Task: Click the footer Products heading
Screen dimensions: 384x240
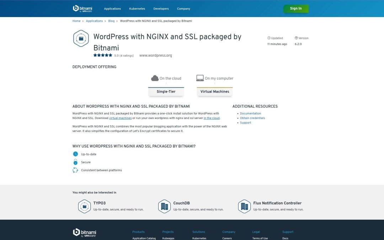Action: [138, 232]
